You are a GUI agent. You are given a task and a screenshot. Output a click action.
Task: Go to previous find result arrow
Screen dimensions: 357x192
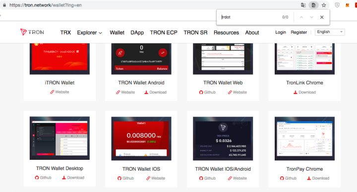(301, 17)
